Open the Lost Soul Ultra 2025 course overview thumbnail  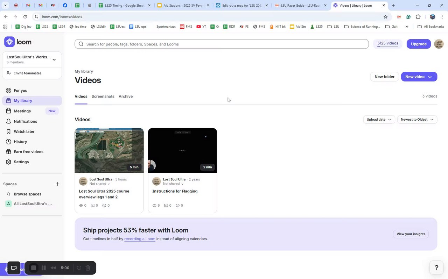click(x=109, y=150)
